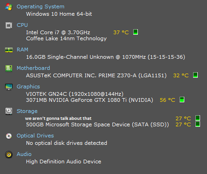Click the RAM memory stick icon
Image resolution: width=207 pixels, height=174 pixels.
pyautogui.click(x=9, y=50)
